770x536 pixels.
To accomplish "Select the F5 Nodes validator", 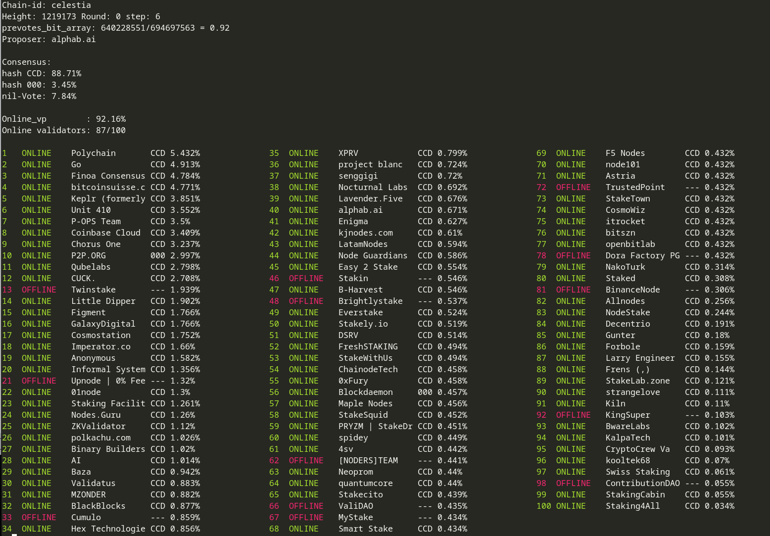I will tap(626, 153).
